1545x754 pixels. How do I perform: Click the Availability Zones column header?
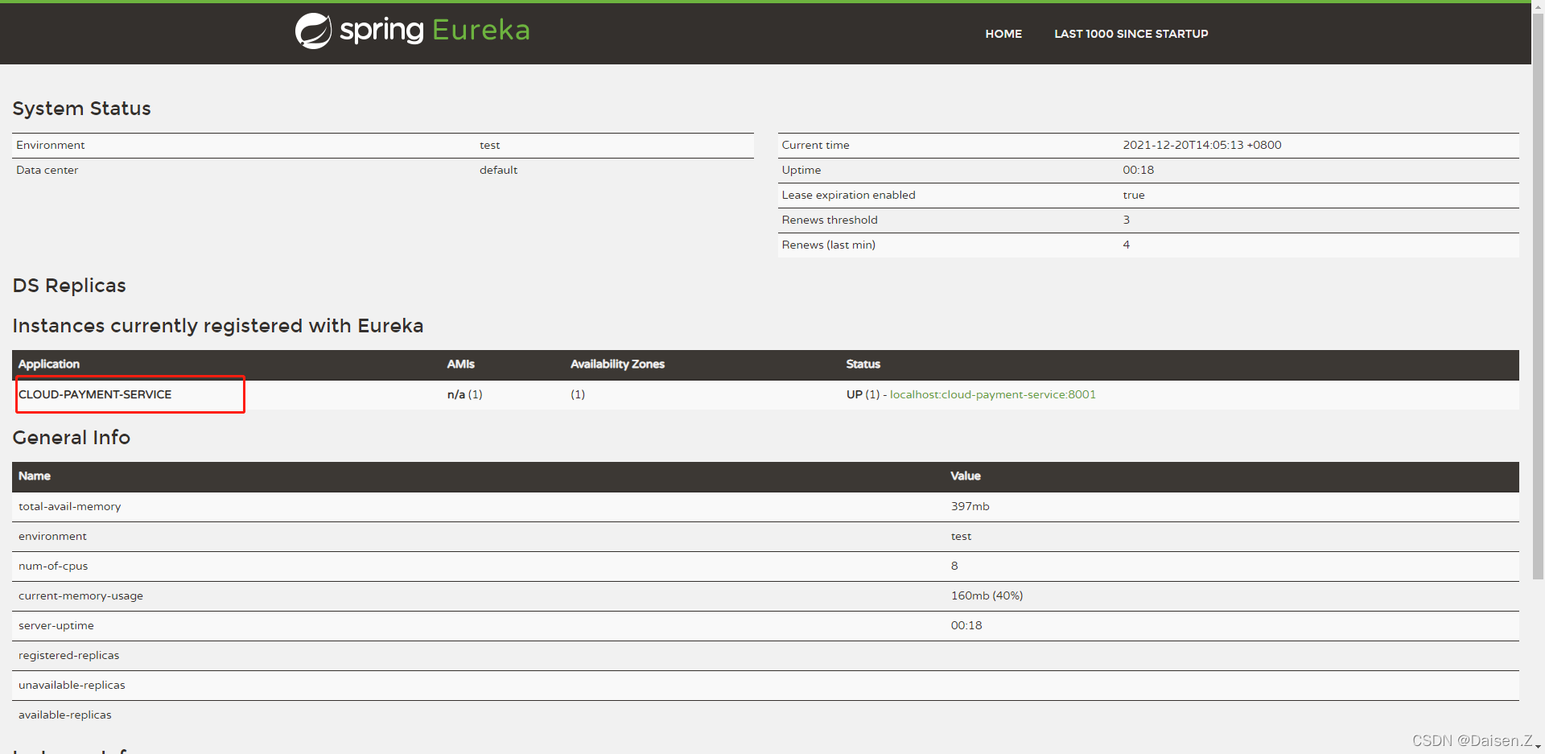pos(617,364)
